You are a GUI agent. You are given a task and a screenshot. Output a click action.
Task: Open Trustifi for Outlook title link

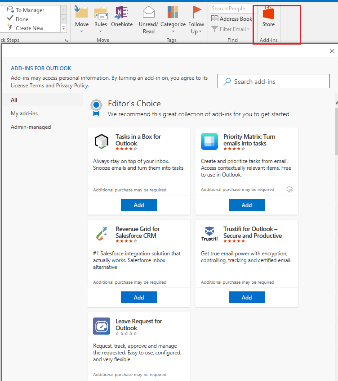pyautogui.click(x=253, y=232)
